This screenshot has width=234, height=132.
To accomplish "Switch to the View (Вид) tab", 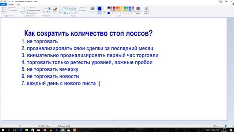I will 18,4.
